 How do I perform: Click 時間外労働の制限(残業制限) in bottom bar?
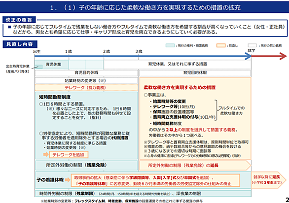pyautogui.click(x=67, y=194)
